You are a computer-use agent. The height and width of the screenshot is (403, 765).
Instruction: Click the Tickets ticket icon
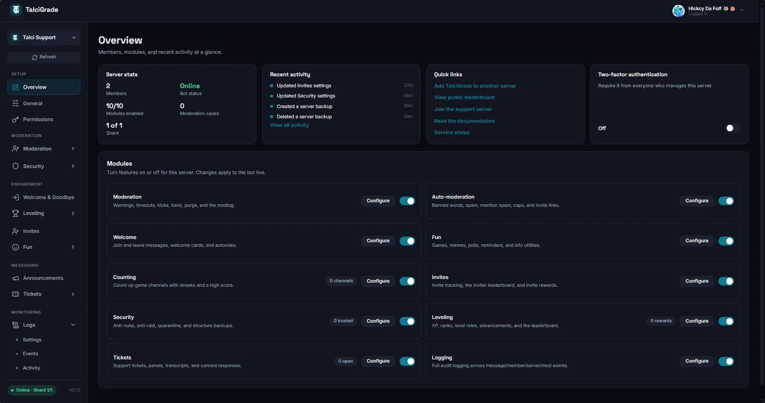pyautogui.click(x=15, y=294)
